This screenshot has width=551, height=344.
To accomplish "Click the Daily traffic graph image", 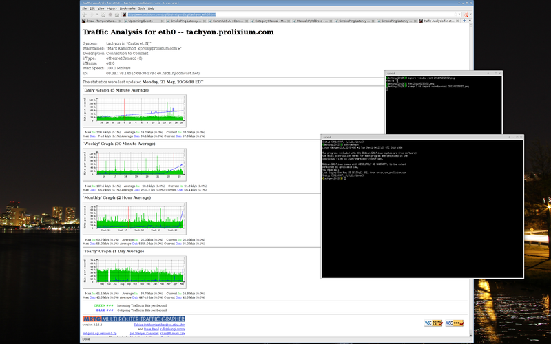I will click(134, 111).
